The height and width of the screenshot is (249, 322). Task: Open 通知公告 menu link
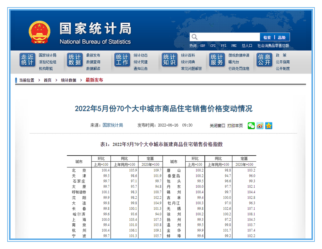point(141,69)
